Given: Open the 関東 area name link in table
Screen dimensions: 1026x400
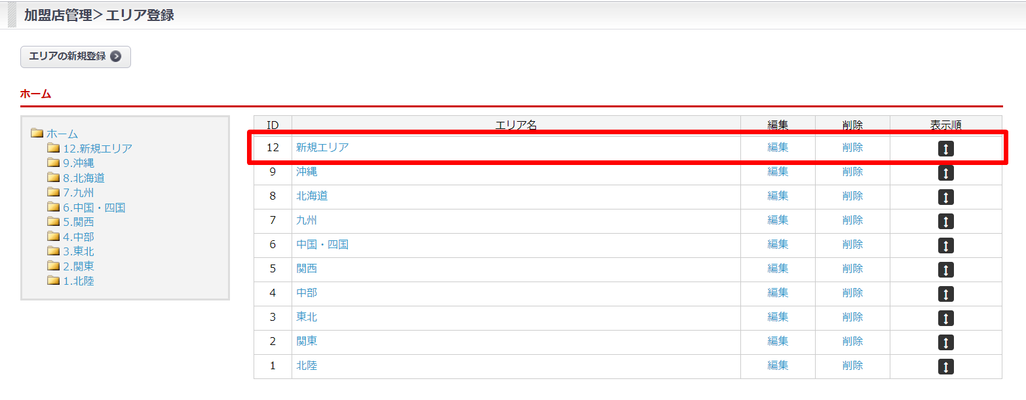Looking at the screenshot, I should (307, 341).
